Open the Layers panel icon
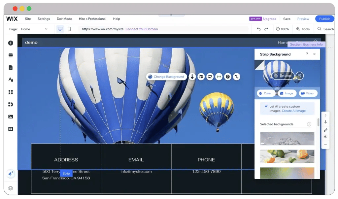 pos(11,188)
